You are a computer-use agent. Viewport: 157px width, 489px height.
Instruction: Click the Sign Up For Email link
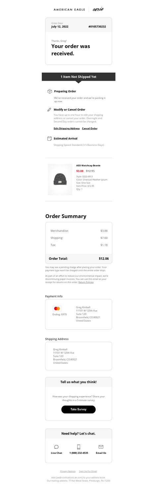tap(88, 471)
